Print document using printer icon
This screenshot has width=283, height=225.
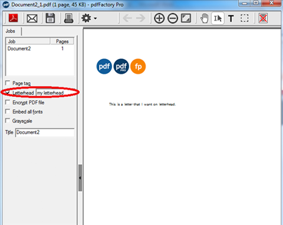[69, 18]
